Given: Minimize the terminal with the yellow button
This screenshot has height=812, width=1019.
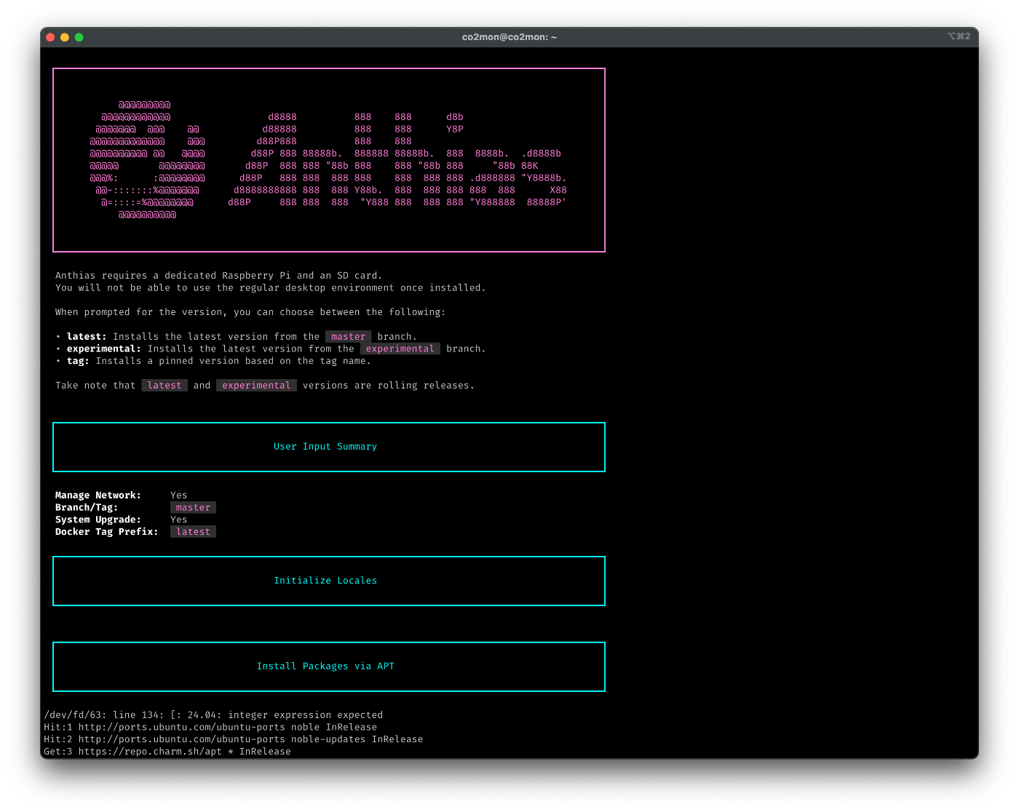Looking at the screenshot, I should [65, 37].
